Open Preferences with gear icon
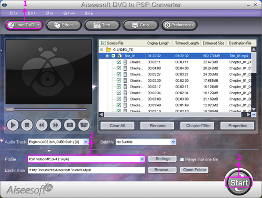Image resolution: width=262 pixels, height=198 pixels. pos(179,25)
